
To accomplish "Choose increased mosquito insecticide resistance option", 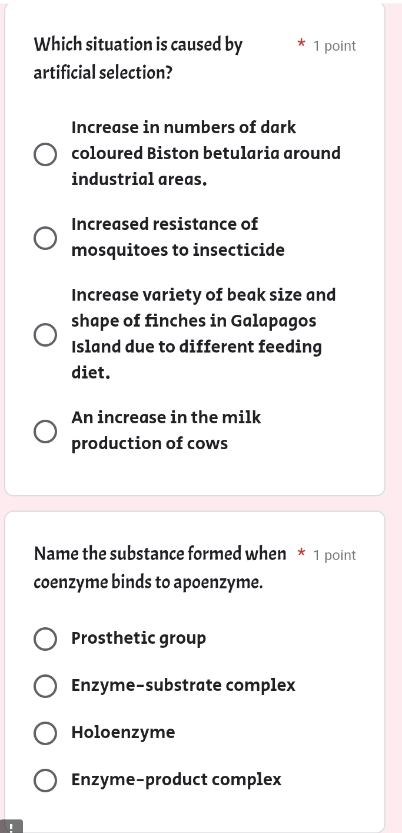I will [x=45, y=238].
